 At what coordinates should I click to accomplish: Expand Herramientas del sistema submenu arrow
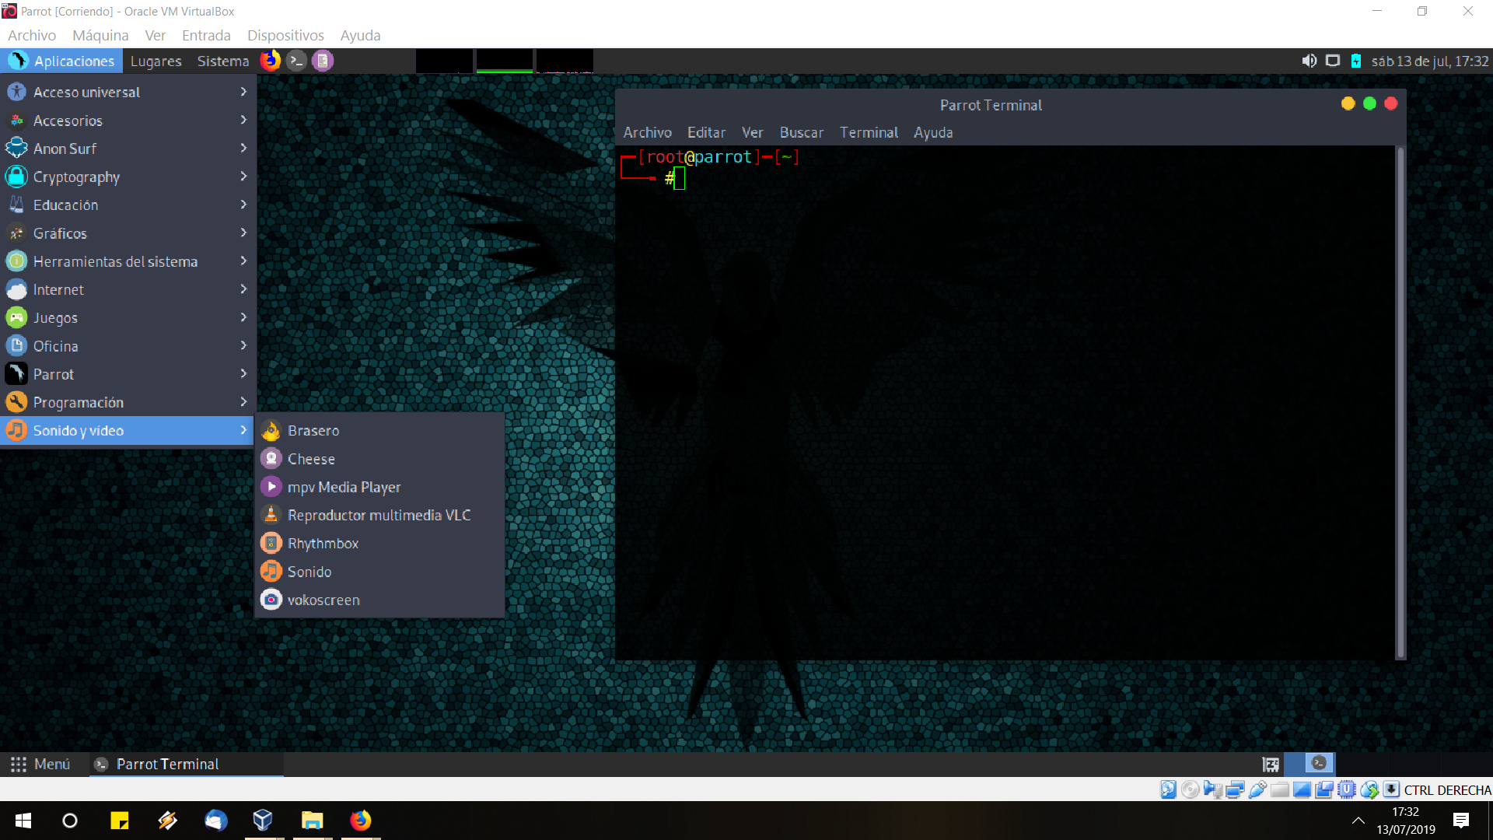[243, 261]
